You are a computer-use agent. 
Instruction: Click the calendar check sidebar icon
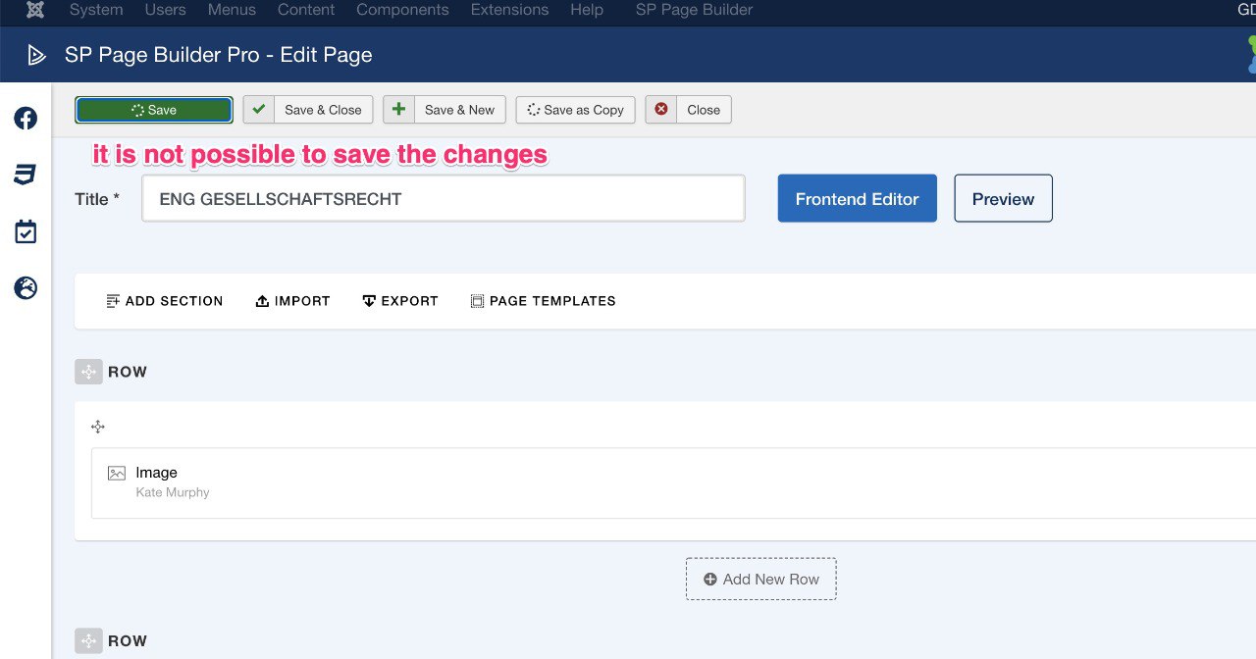[26, 231]
